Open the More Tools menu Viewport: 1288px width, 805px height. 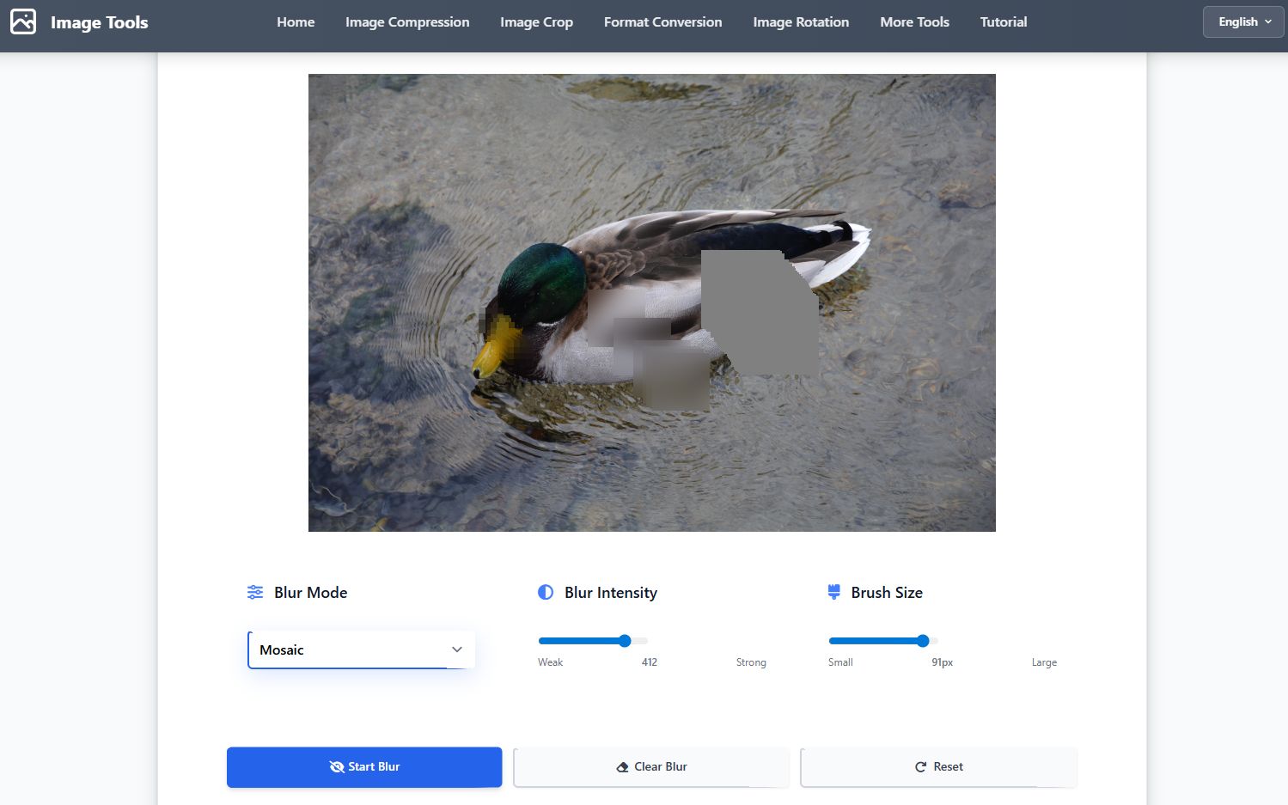914,22
